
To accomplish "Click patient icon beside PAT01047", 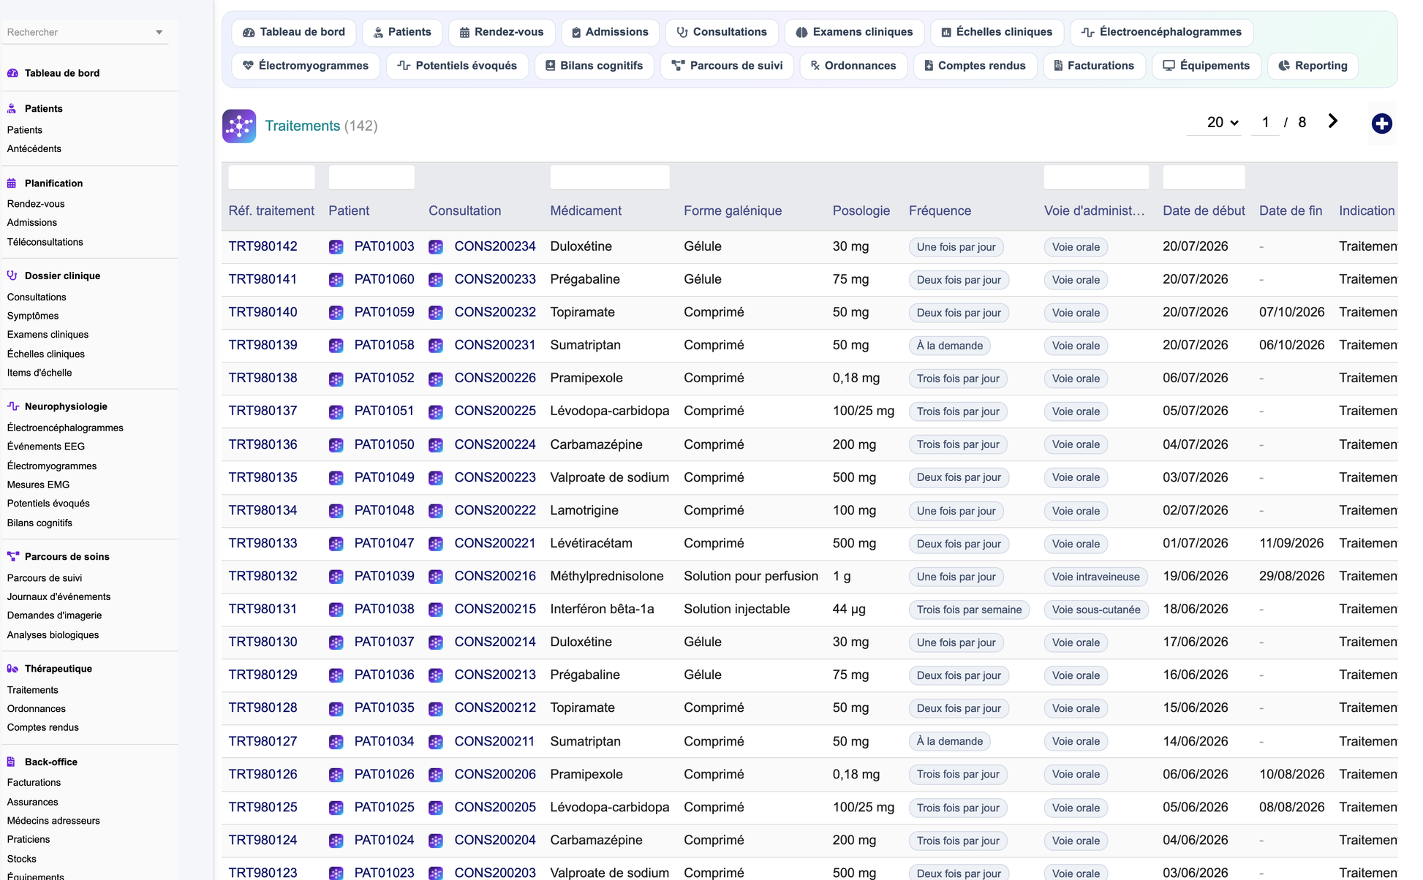I will pyautogui.click(x=336, y=544).
